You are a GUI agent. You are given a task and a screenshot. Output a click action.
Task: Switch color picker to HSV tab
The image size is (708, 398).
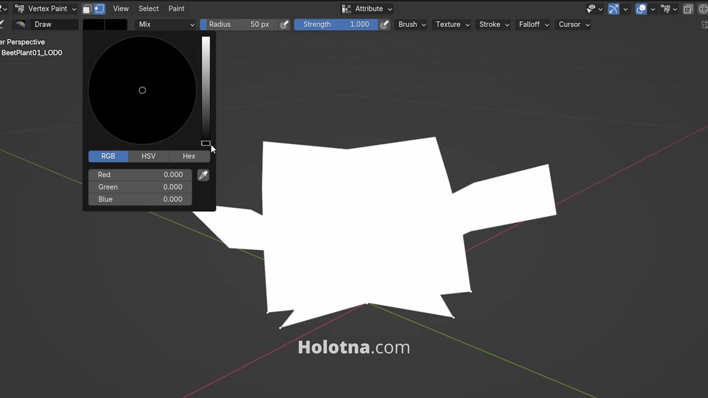coord(148,156)
